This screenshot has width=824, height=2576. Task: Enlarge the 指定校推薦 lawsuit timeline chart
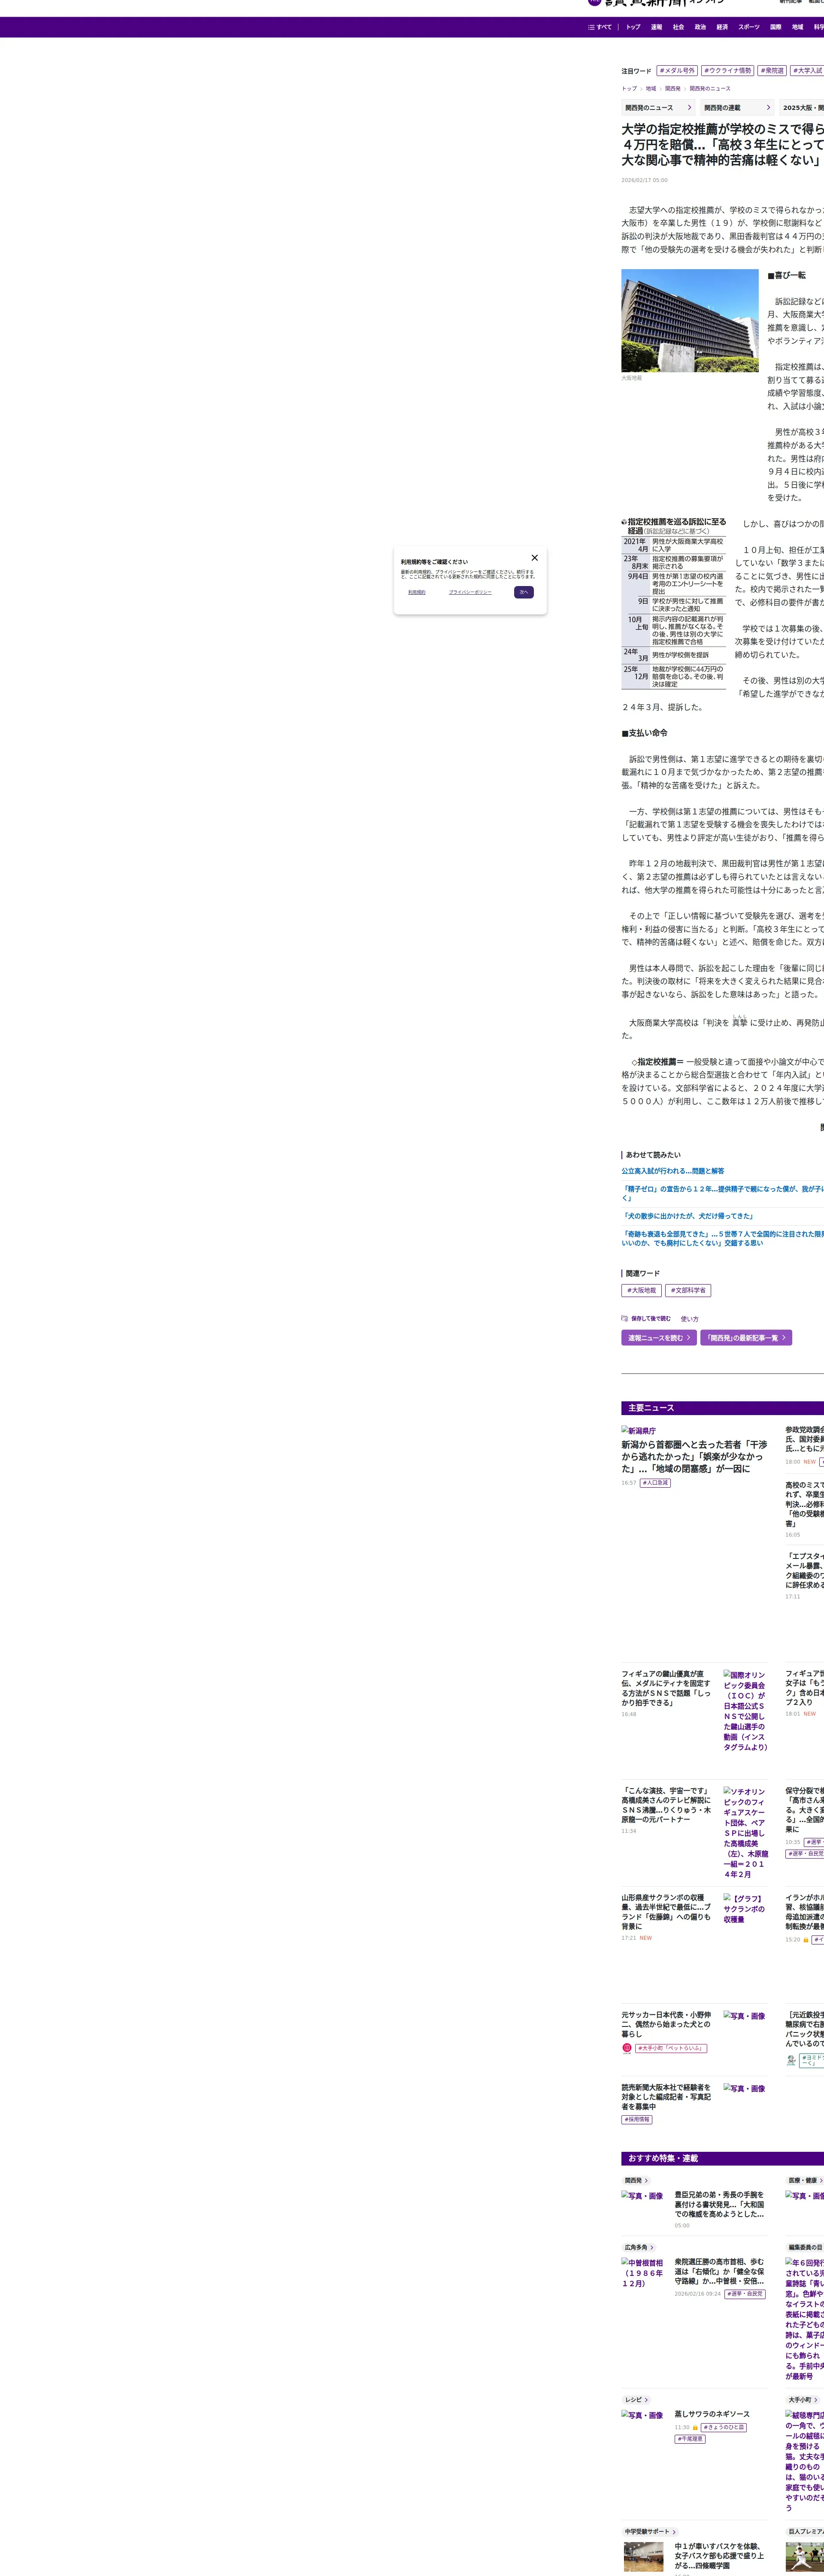(x=673, y=603)
